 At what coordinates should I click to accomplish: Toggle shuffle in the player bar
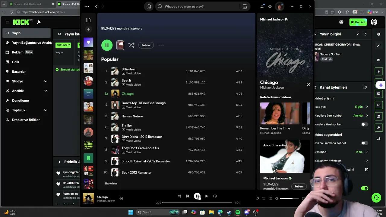[x=179, y=196]
